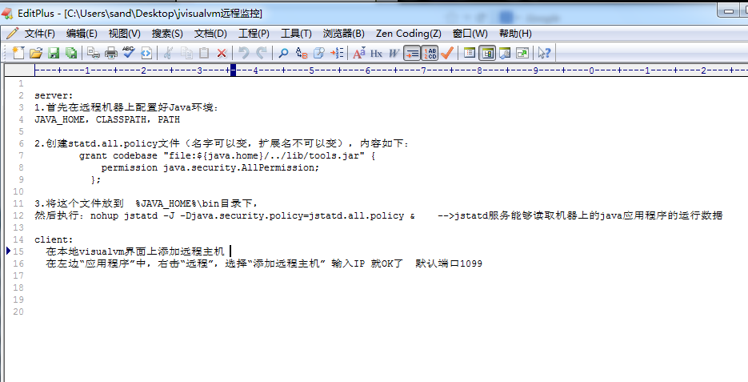Open print preview
Image resolution: width=748 pixels, height=382 pixels.
click(94, 53)
